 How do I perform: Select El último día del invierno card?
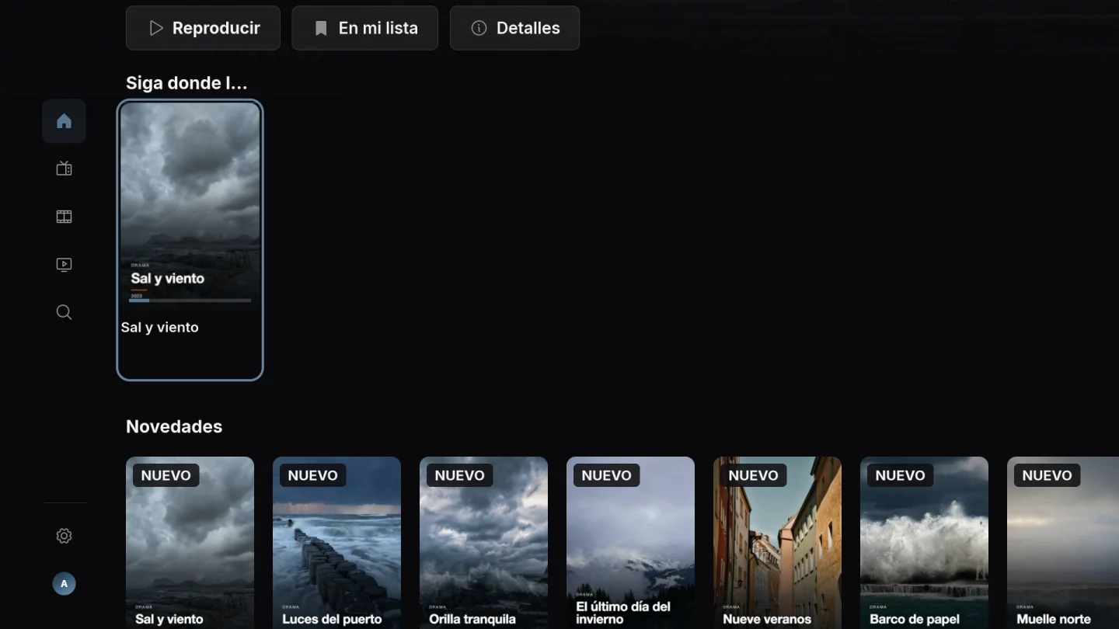click(630, 543)
